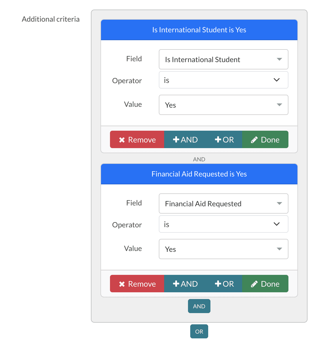Open the Financial Aid Requested field dropdown

[223, 204]
